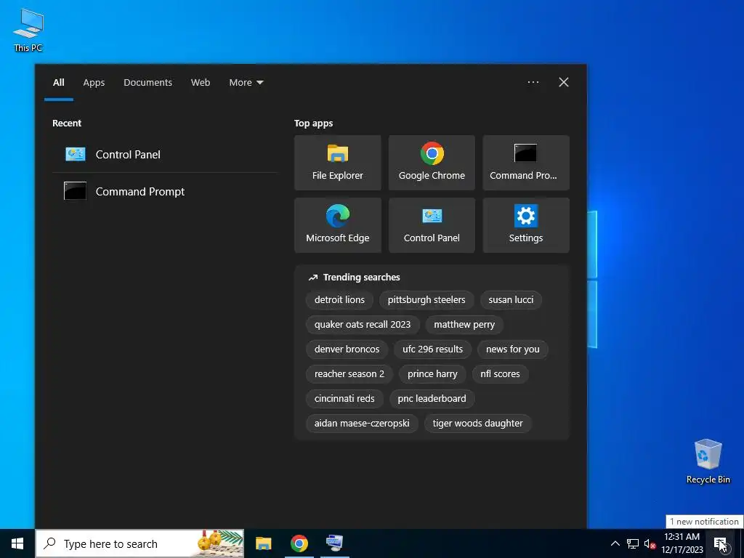Screen dimensions: 744x558
Task: Open Settings from Top apps
Action: [526, 225]
